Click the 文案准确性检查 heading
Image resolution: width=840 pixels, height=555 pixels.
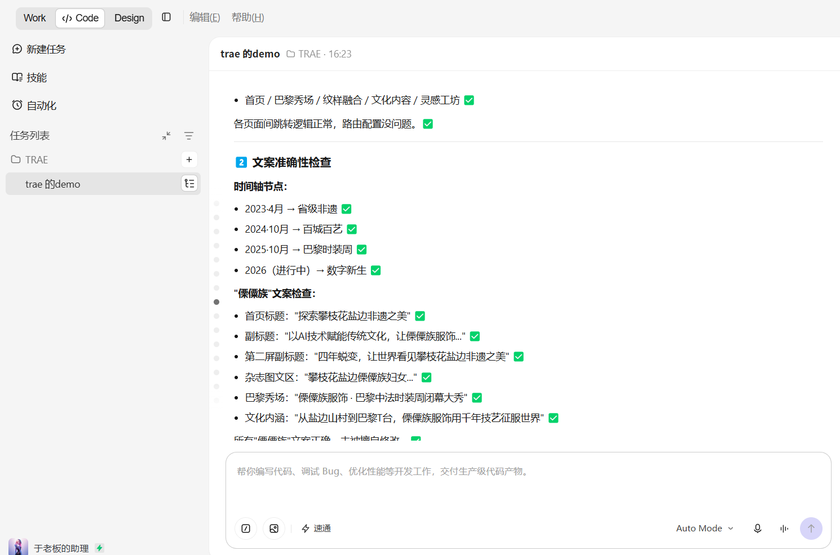(291, 162)
